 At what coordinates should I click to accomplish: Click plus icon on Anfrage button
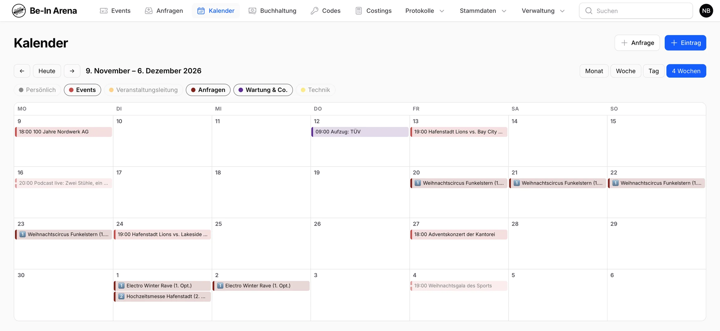click(x=624, y=43)
